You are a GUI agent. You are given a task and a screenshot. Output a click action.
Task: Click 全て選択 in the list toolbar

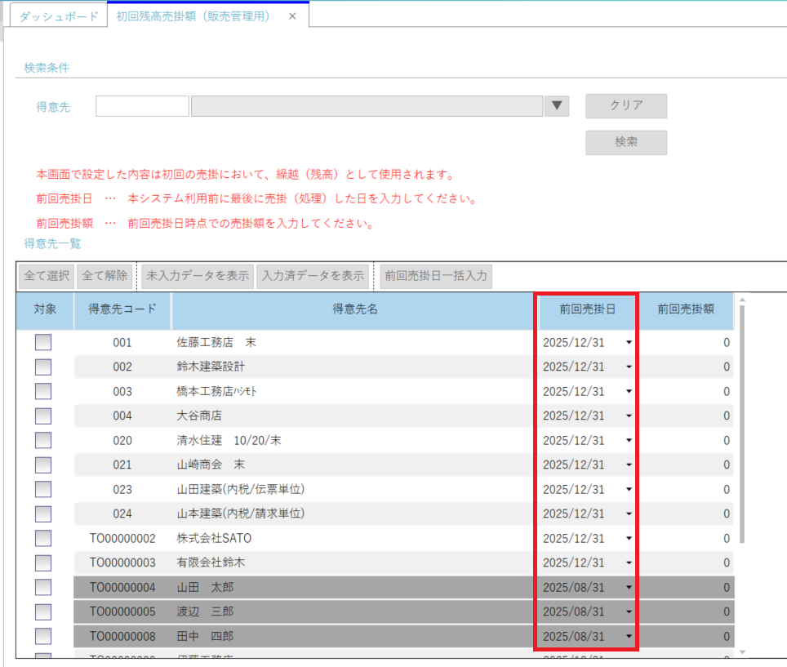[x=46, y=276]
